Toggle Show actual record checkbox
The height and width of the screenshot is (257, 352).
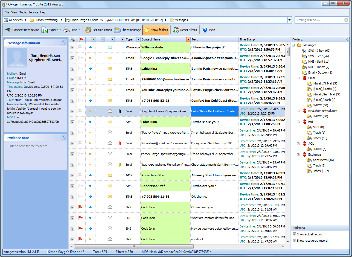coord(294,234)
